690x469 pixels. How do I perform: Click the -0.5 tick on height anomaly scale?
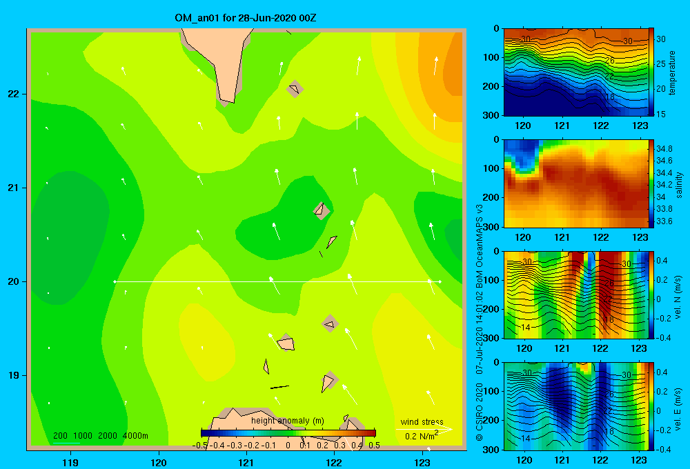[x=200, y=446]
